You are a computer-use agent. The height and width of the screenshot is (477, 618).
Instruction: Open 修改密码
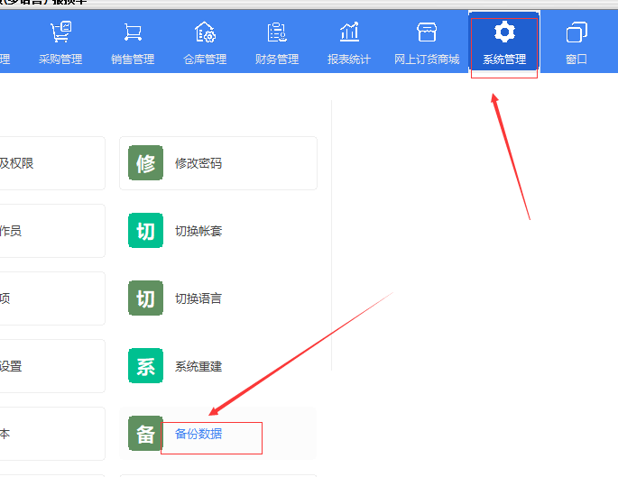pyautogui.click(x=198, y=163)
